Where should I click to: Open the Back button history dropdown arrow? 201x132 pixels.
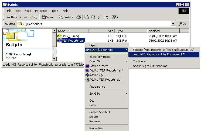pos(20,17)
